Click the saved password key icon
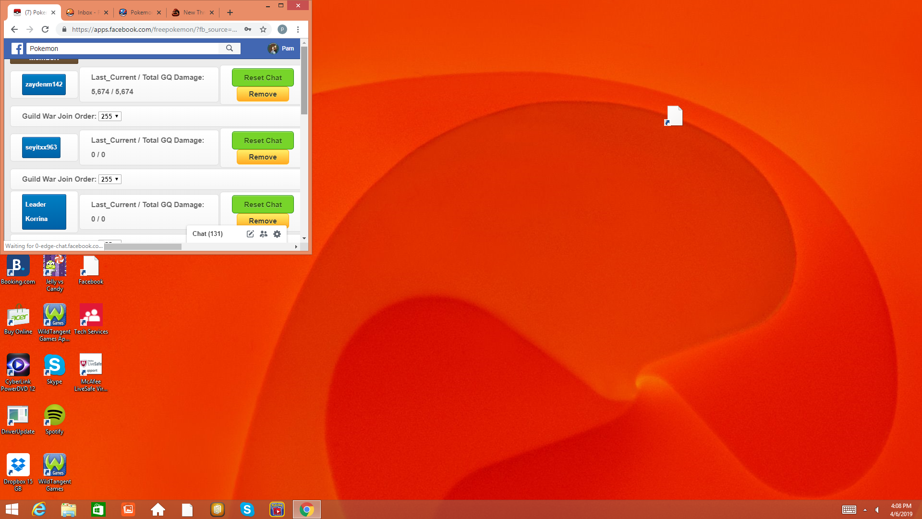 coord(248,29)
